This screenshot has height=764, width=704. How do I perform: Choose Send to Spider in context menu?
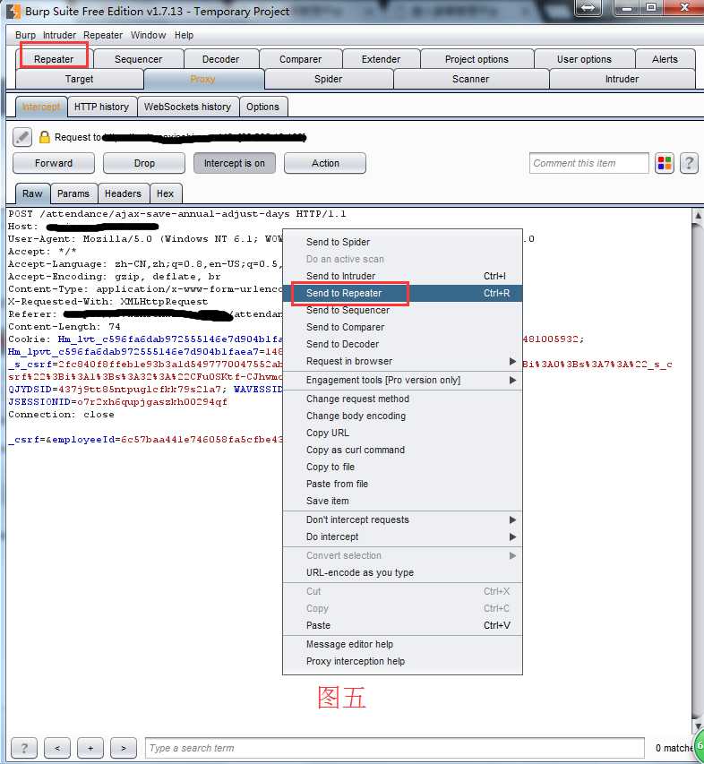[x=402, y=242]
